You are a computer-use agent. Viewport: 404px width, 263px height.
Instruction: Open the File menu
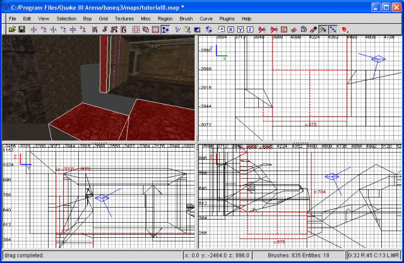[x=13, y=19]
